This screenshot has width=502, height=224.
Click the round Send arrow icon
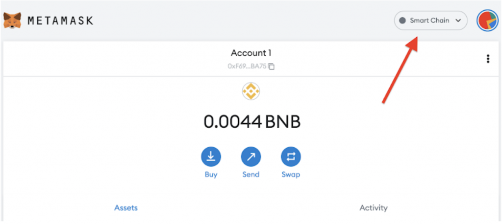(251, 157)
